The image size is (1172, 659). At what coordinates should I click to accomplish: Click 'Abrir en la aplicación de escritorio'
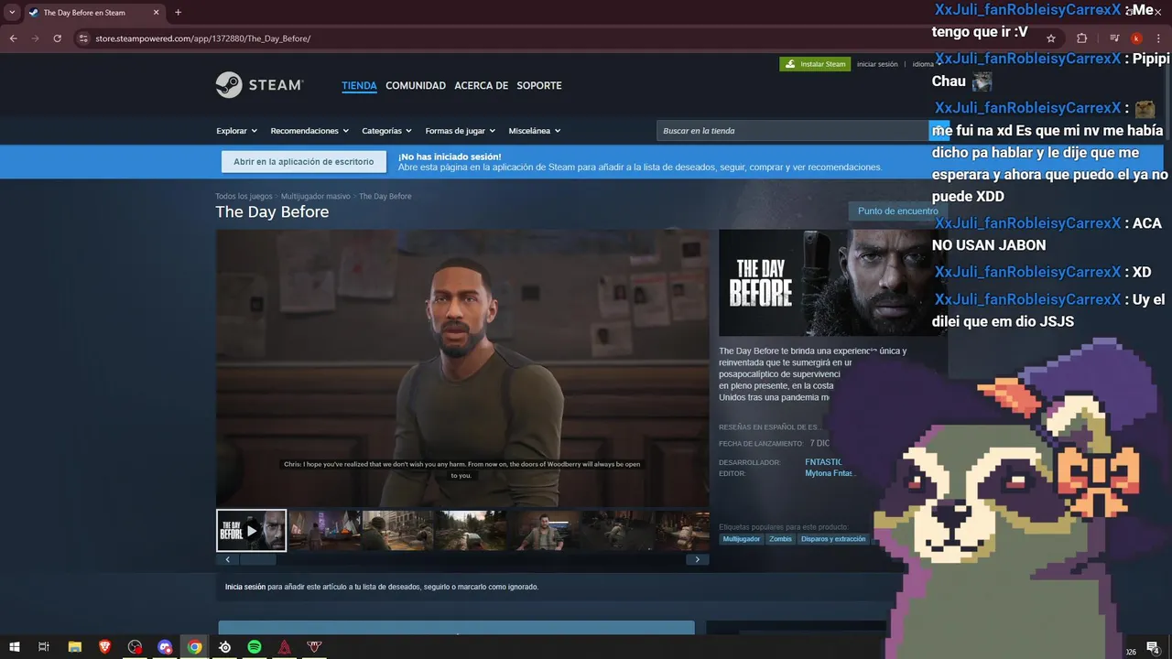click(304, 162)
